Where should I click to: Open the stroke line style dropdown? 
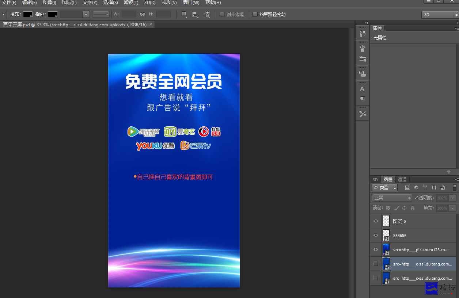(x=101, y=14)
